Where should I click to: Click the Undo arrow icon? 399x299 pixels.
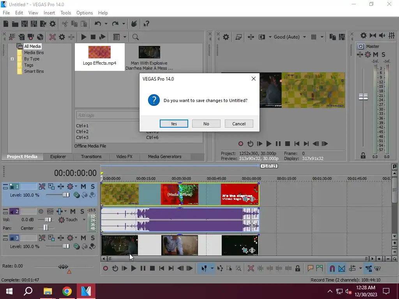pyautogui.click(x=98, y=24)
